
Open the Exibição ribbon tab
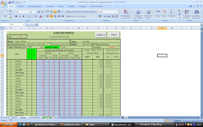[x=82, y=6]
